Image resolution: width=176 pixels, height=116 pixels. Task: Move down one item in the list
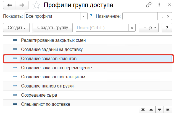(x=159, y=110)
